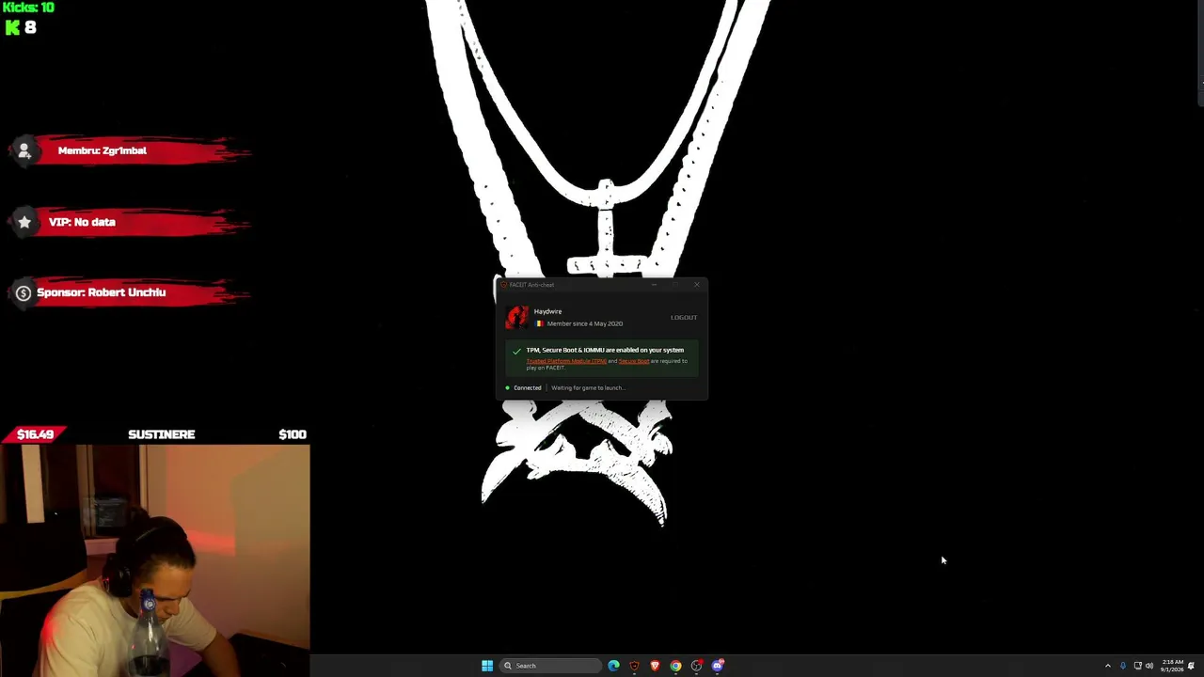The width and height of the screenshot is (1204, 677).
Task: Click the 'Sponsor: Robert Unchiu' overlay label
Action: point(102,292)
